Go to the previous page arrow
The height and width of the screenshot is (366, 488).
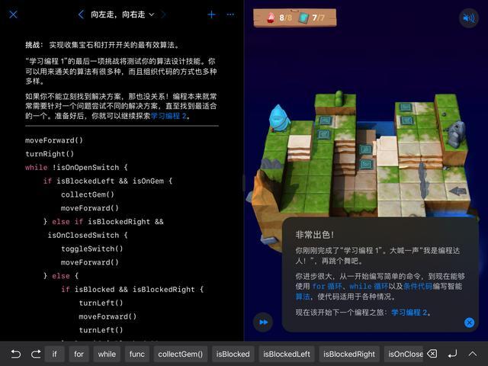81,14
